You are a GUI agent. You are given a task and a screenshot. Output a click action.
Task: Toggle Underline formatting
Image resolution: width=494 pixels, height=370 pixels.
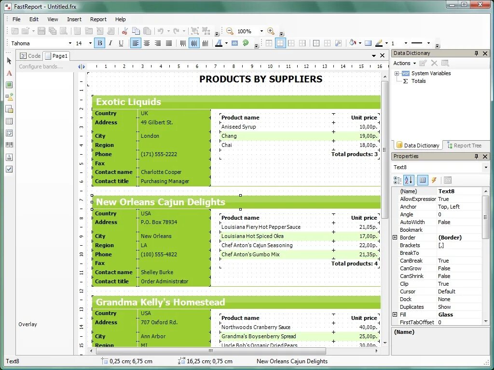pyautogui.click(x=121, y=43)
